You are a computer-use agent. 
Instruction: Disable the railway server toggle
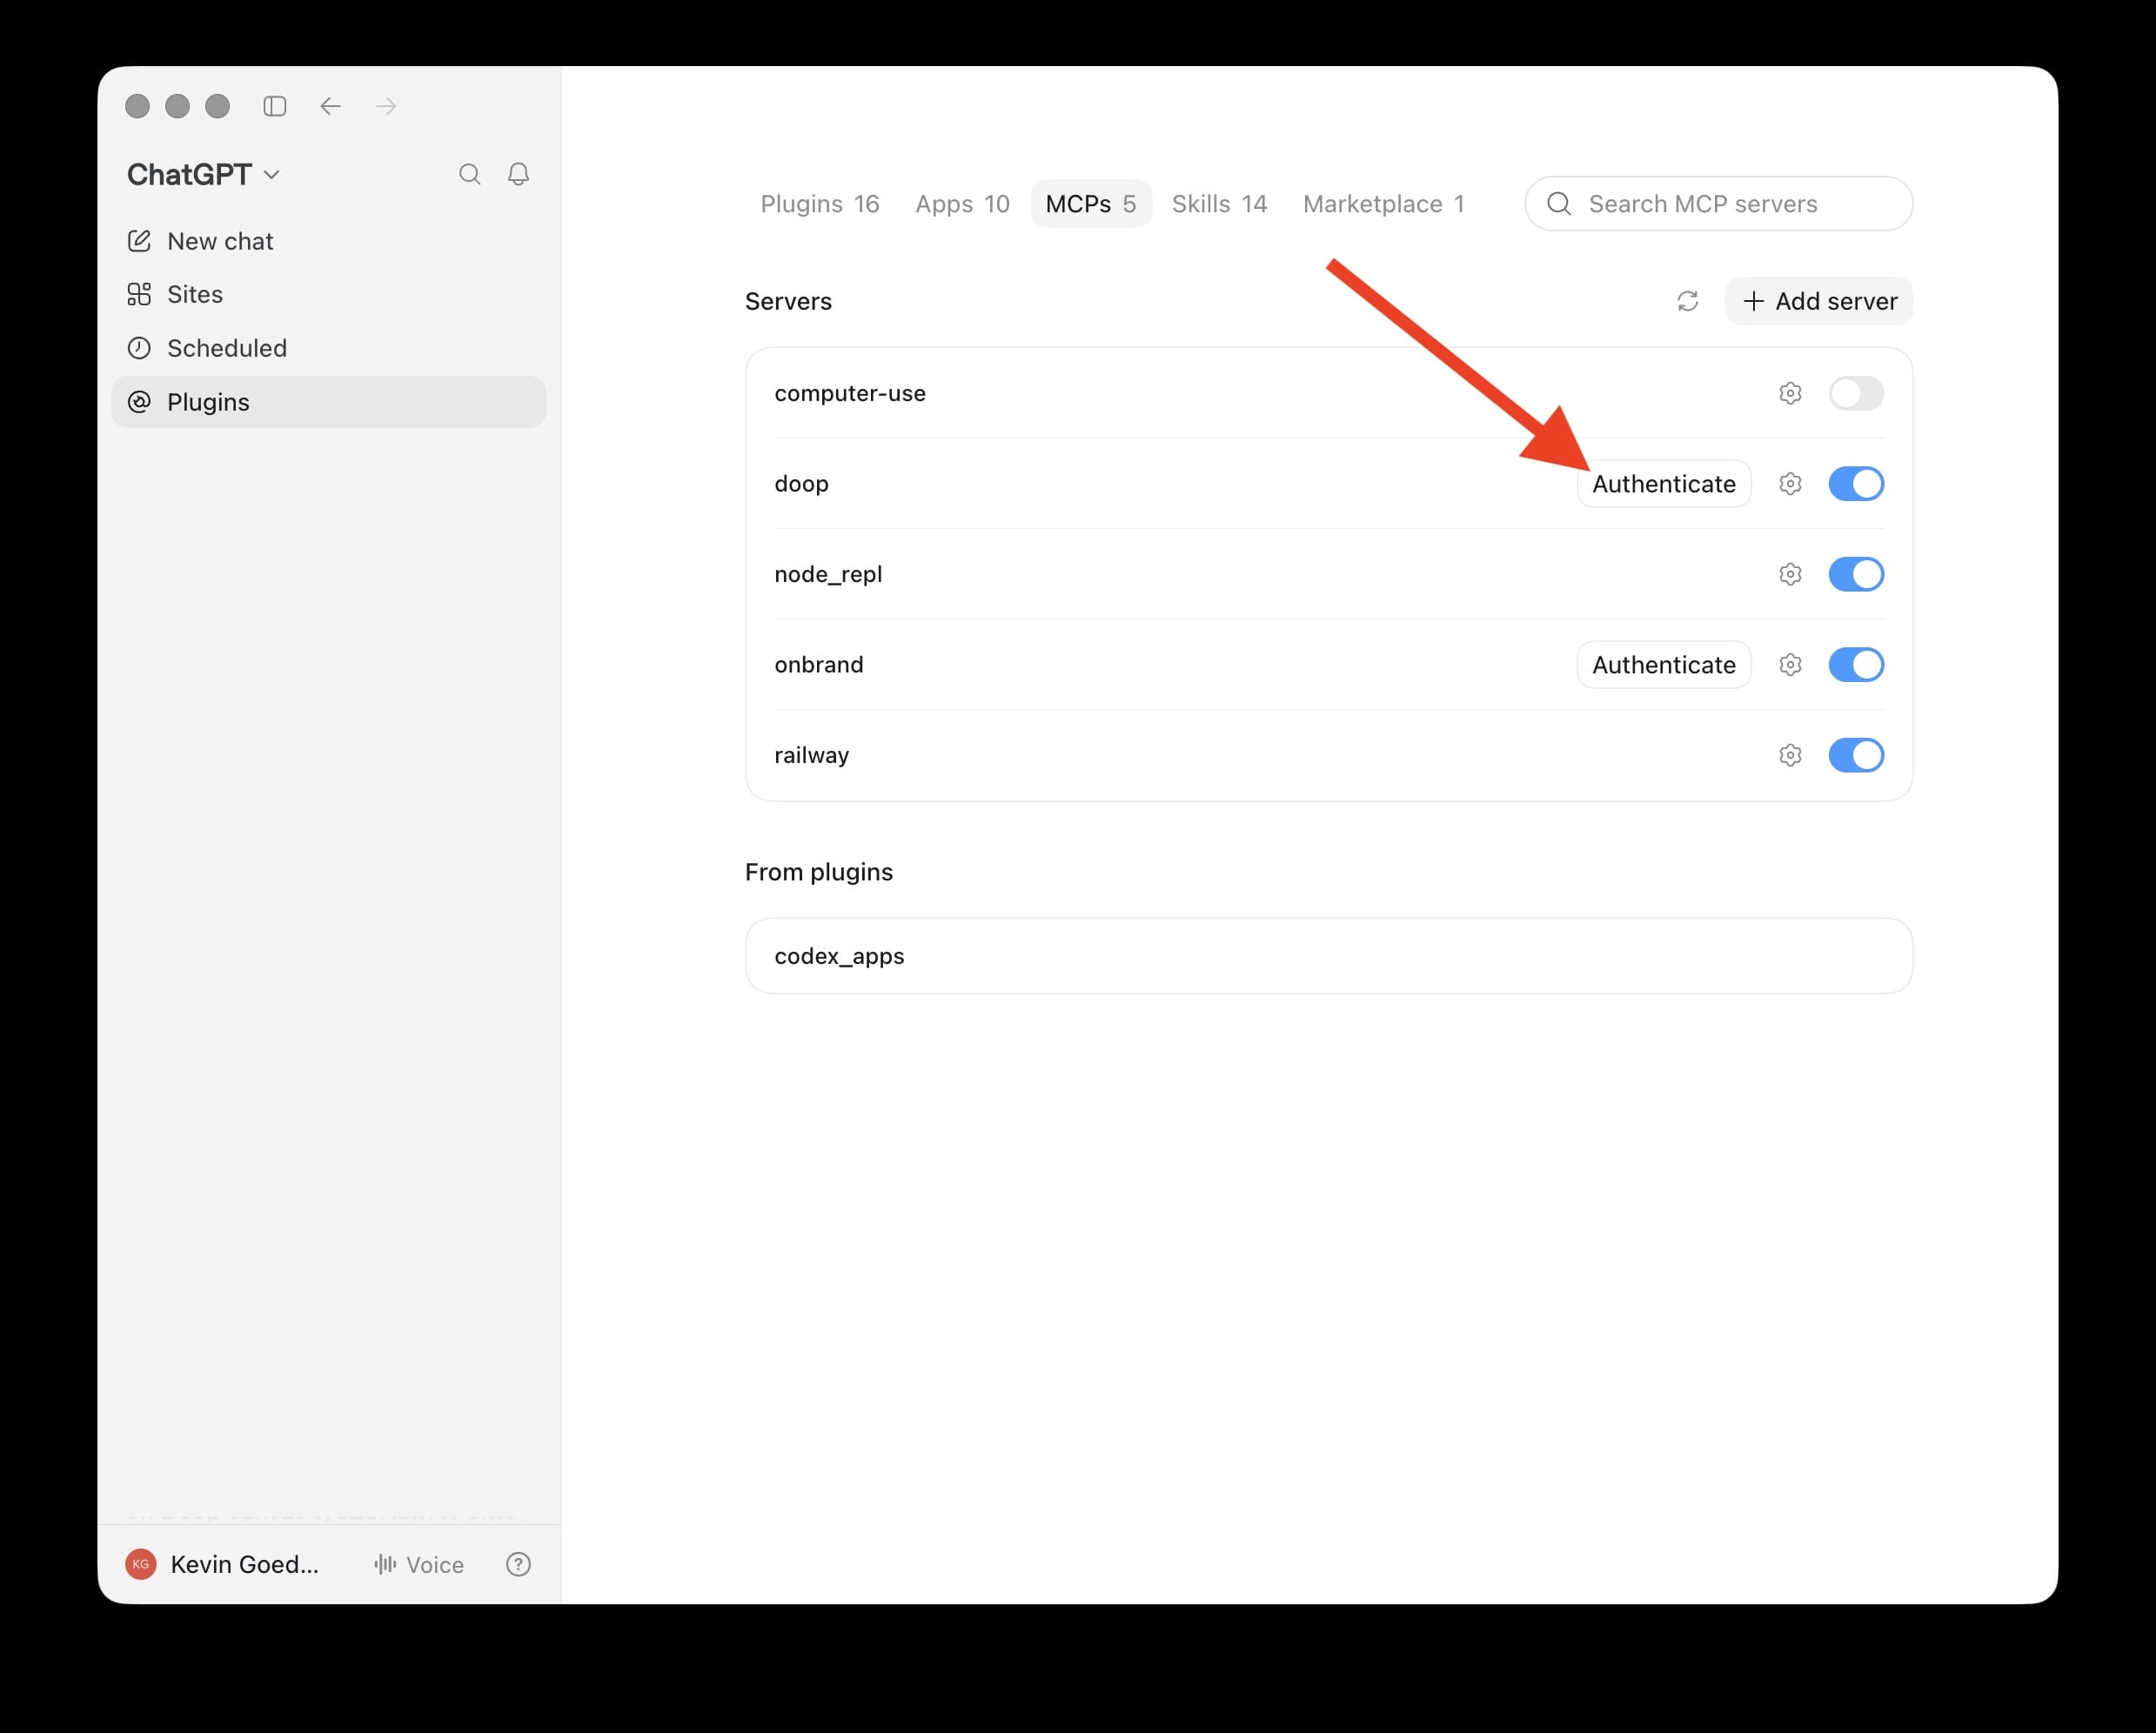(x=1856, y=755)
